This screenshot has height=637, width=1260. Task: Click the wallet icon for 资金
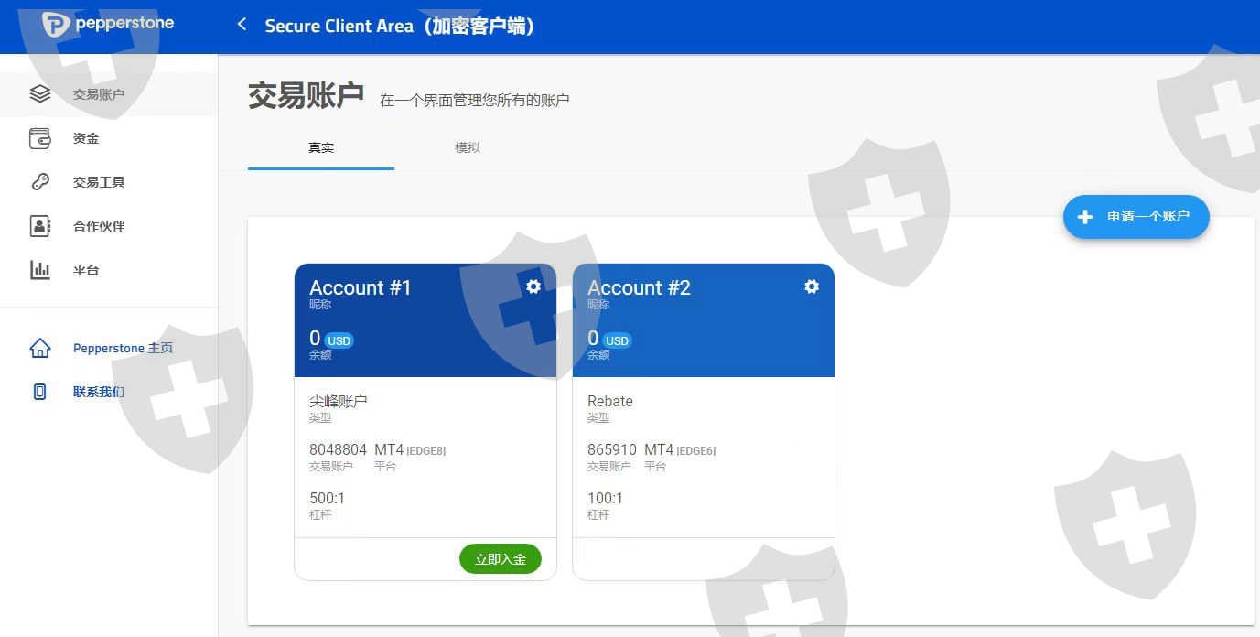40,138
